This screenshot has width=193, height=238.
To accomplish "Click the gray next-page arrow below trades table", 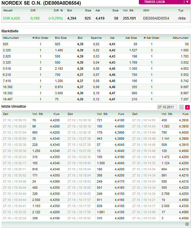I will pos(187,224).
